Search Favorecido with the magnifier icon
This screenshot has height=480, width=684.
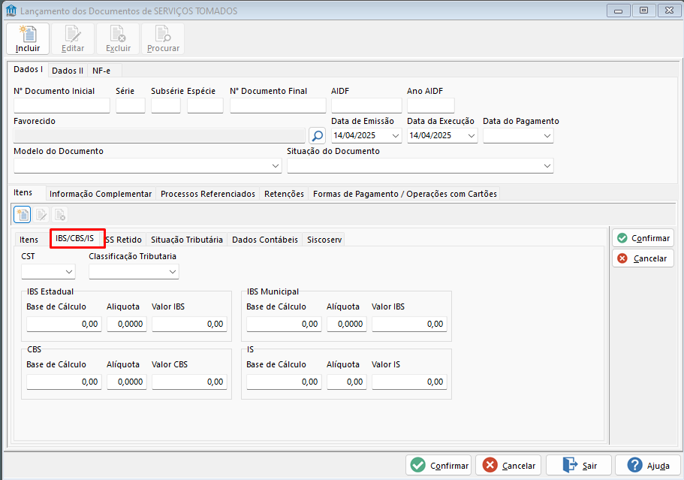tap(317, 136)
